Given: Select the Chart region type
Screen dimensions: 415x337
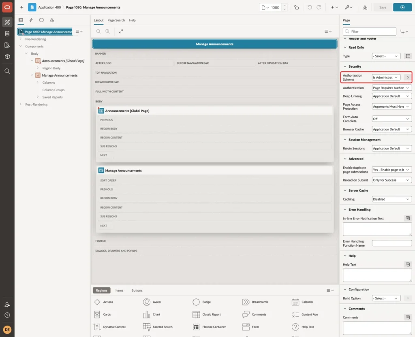Looking at the screenshot, I should [x=152, y=314].
